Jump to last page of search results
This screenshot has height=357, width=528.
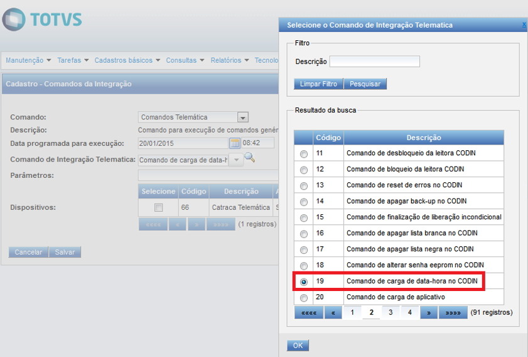pyautogui.click(x=453, y=312)
